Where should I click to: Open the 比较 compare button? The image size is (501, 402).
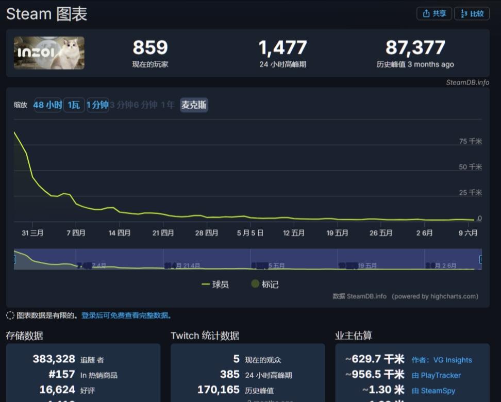coord(472,13)
